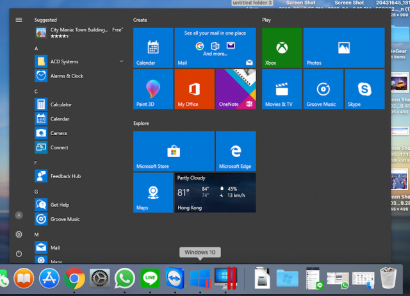Click the Windows 10 icon in the Dock
This screenshot has height=296, width=410.
201,279
